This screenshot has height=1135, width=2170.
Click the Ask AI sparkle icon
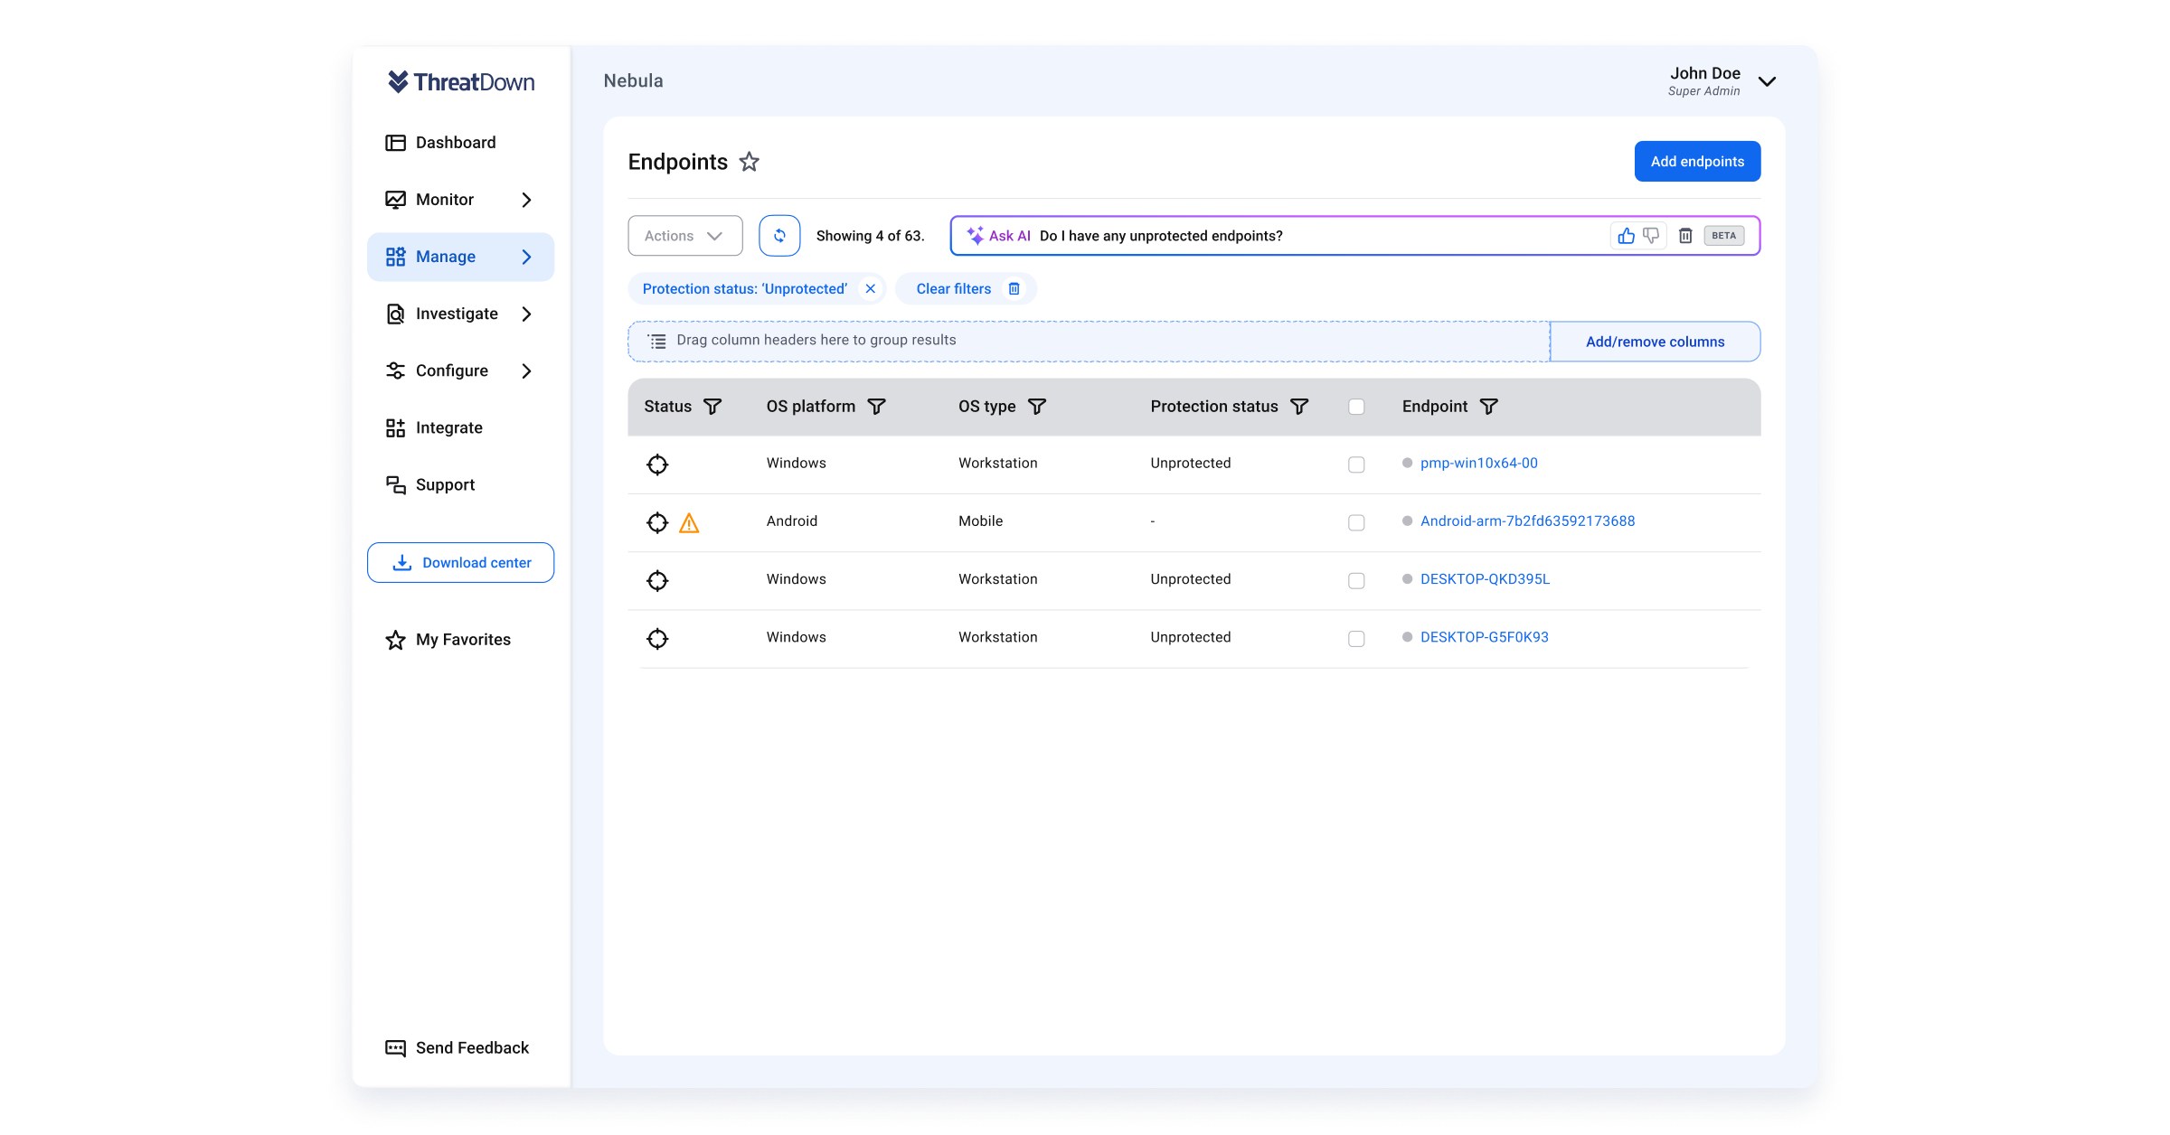[975, 236]
